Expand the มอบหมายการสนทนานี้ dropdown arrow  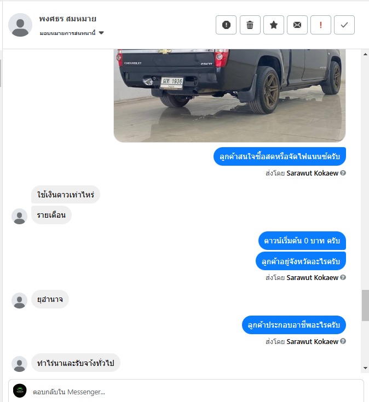click(x=101, y=33)
